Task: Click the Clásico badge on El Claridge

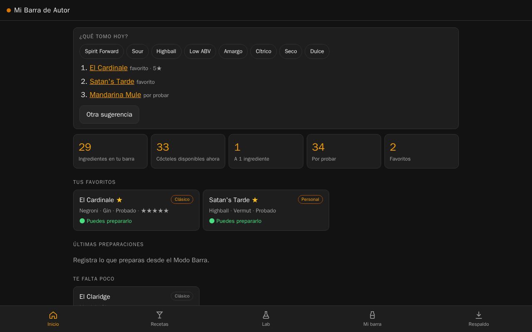Action: [x=182, y=296]
